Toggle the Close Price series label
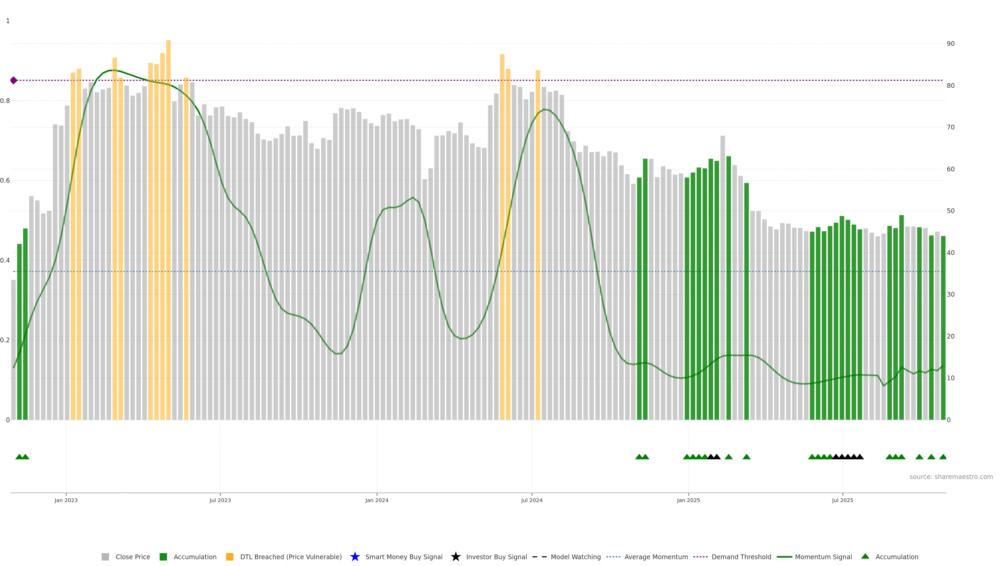Viewport: 1006px width, 566px height. [133, 557]
